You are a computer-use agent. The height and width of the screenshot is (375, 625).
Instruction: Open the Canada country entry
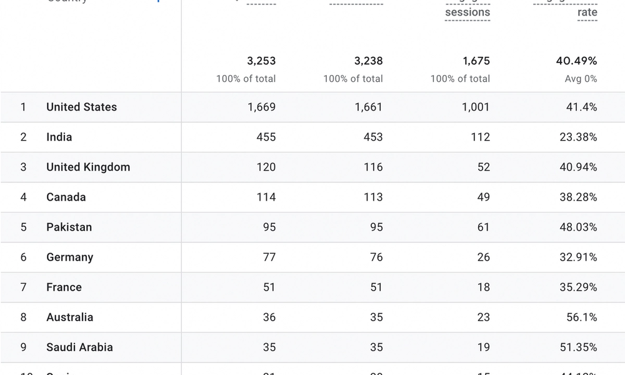[66, 197]
